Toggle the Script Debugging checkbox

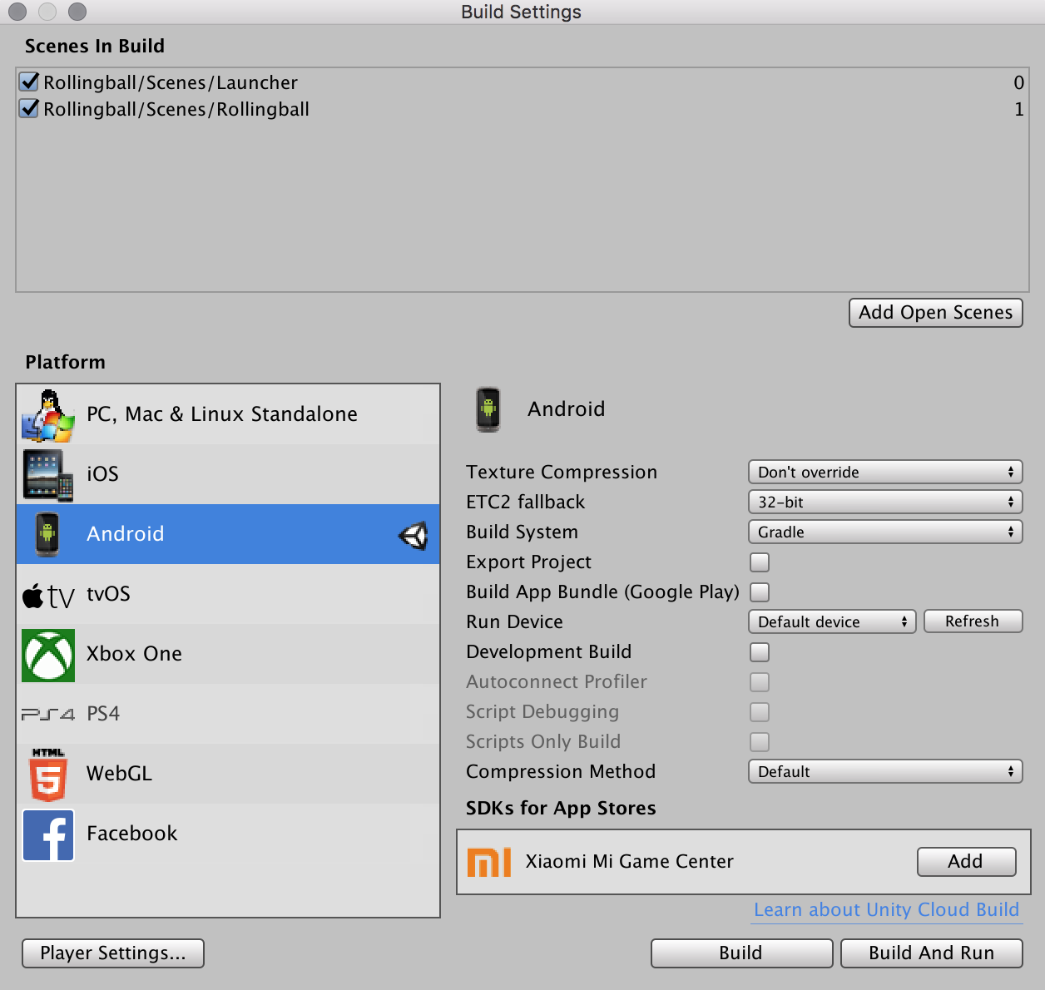click(x=760, y=712)
